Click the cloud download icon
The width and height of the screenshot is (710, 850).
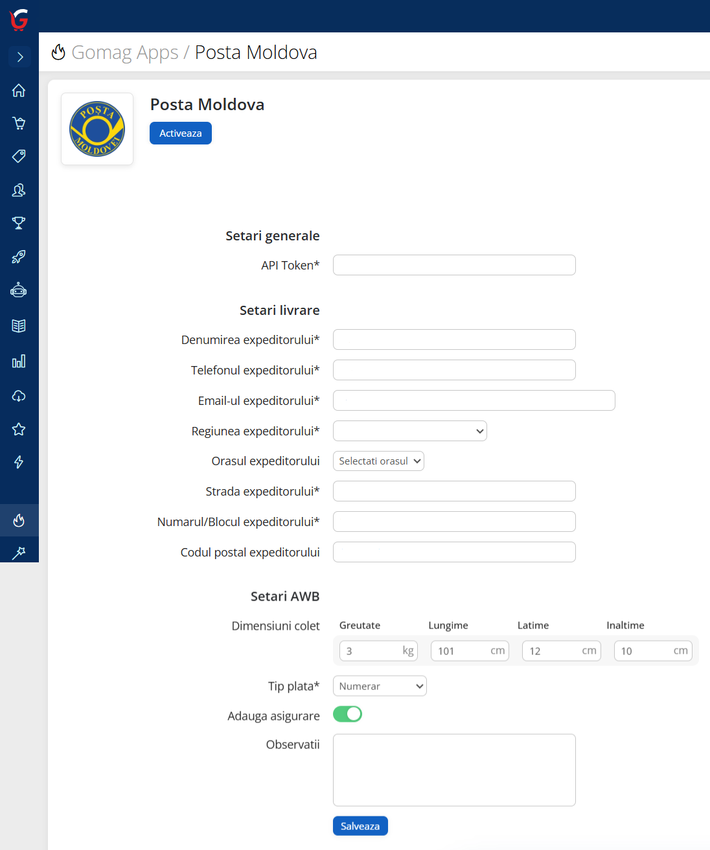[x=19, y=395]
